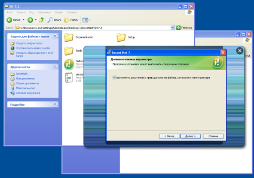254x178 pixels.
Task: Select the Tools folder icon
Action: 69,51
